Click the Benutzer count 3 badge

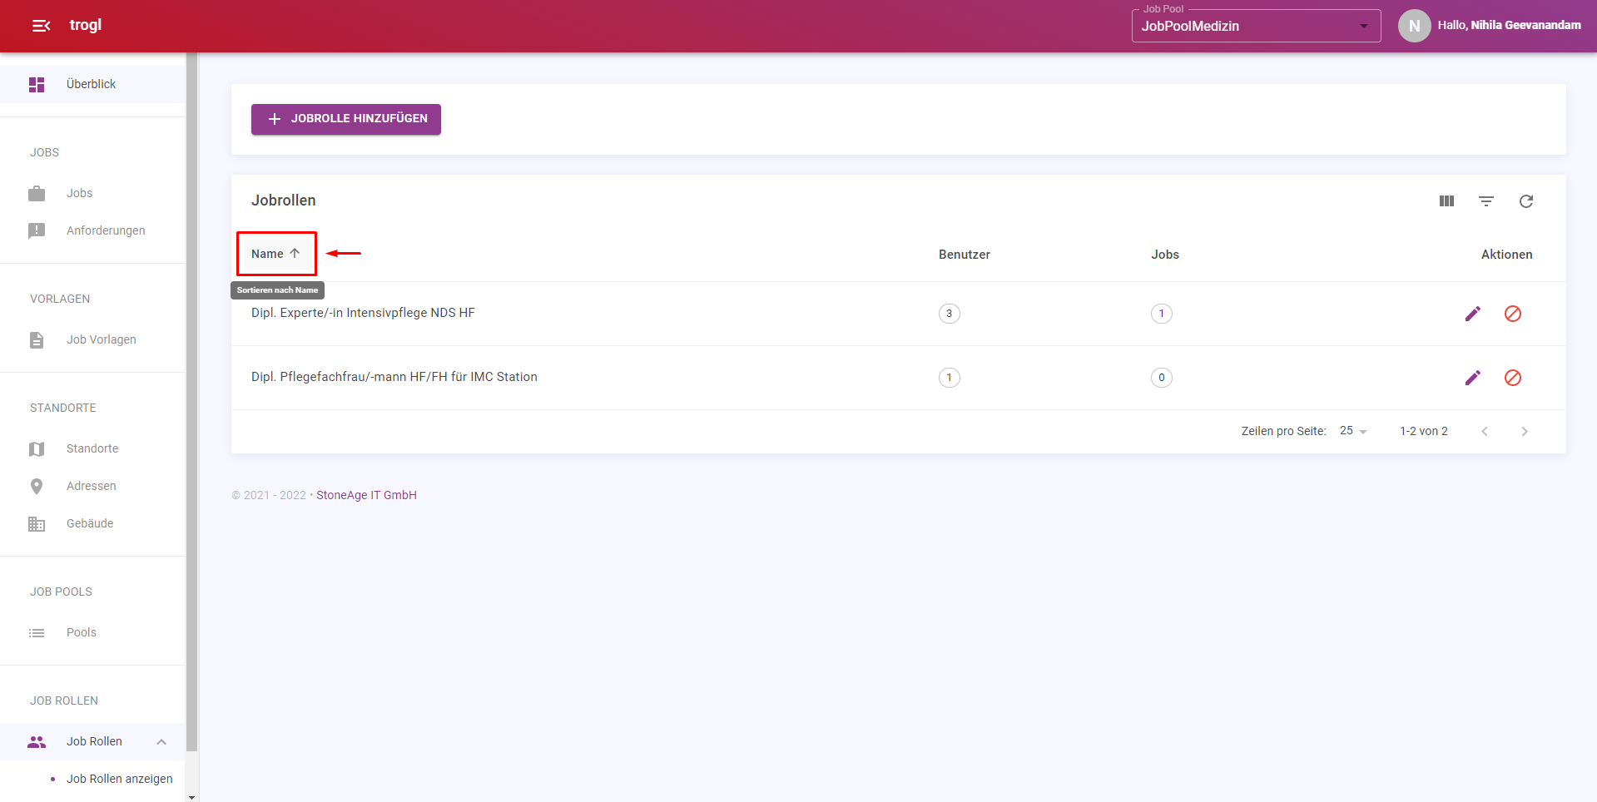pyautogui.click(x=949, y=314)
